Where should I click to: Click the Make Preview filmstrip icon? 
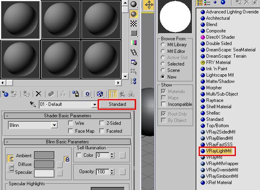(134, 53)
